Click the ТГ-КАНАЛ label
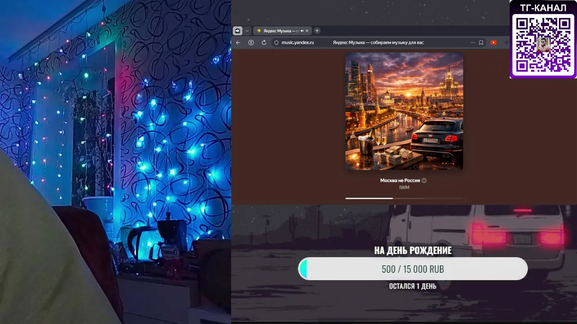 (543, 8)
